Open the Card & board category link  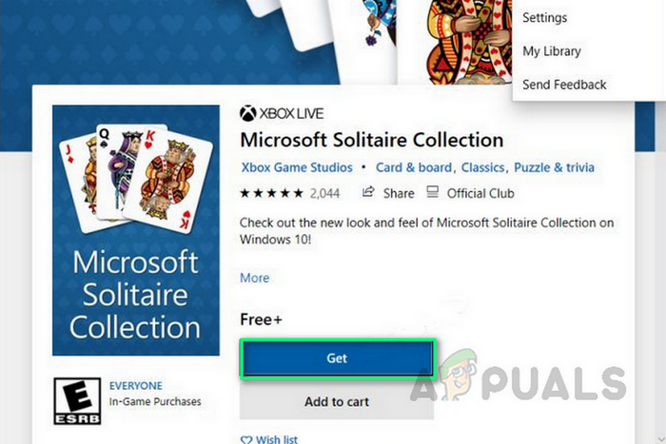[x=414, y=167]
